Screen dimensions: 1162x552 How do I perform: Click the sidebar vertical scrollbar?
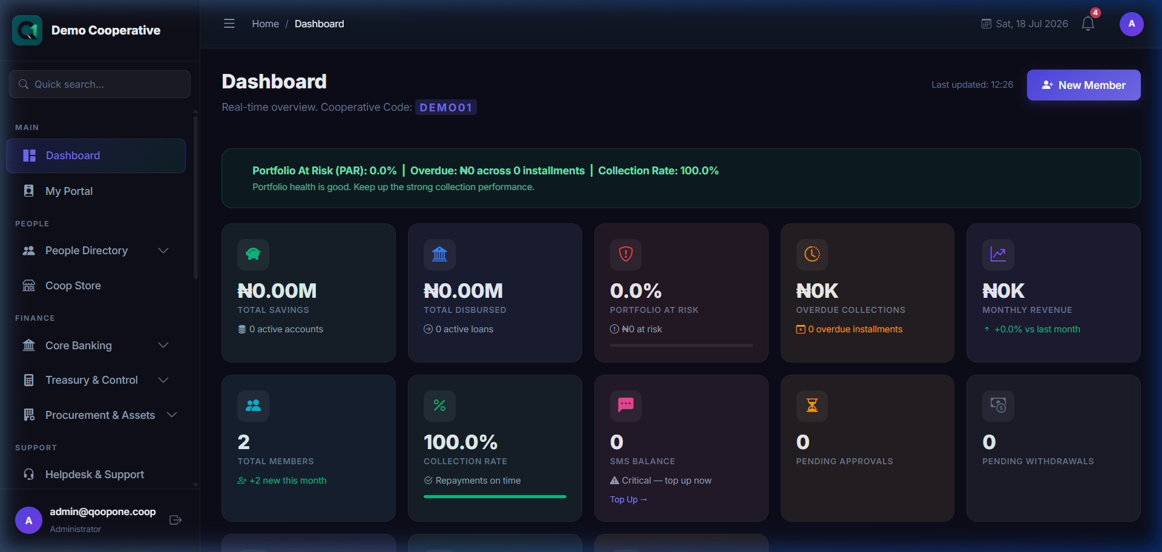tap(195, 197)
